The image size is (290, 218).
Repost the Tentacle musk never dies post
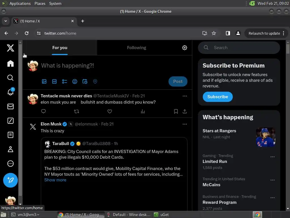[x=76, y=111]
